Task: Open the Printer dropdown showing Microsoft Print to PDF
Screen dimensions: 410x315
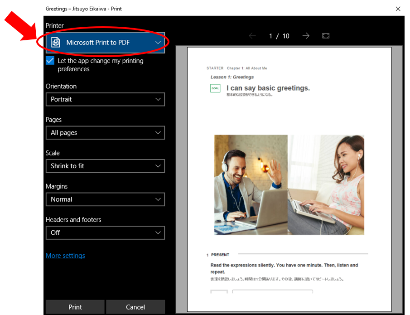Action: click(105, 43)
